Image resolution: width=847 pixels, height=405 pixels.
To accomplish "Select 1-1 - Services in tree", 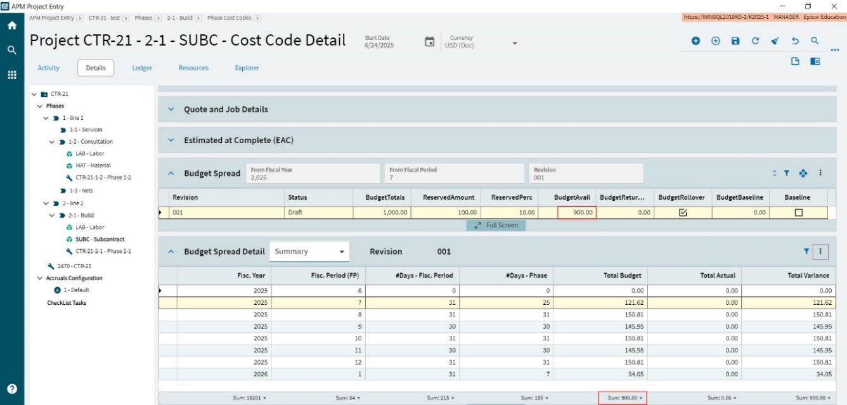I will [86, 130].
